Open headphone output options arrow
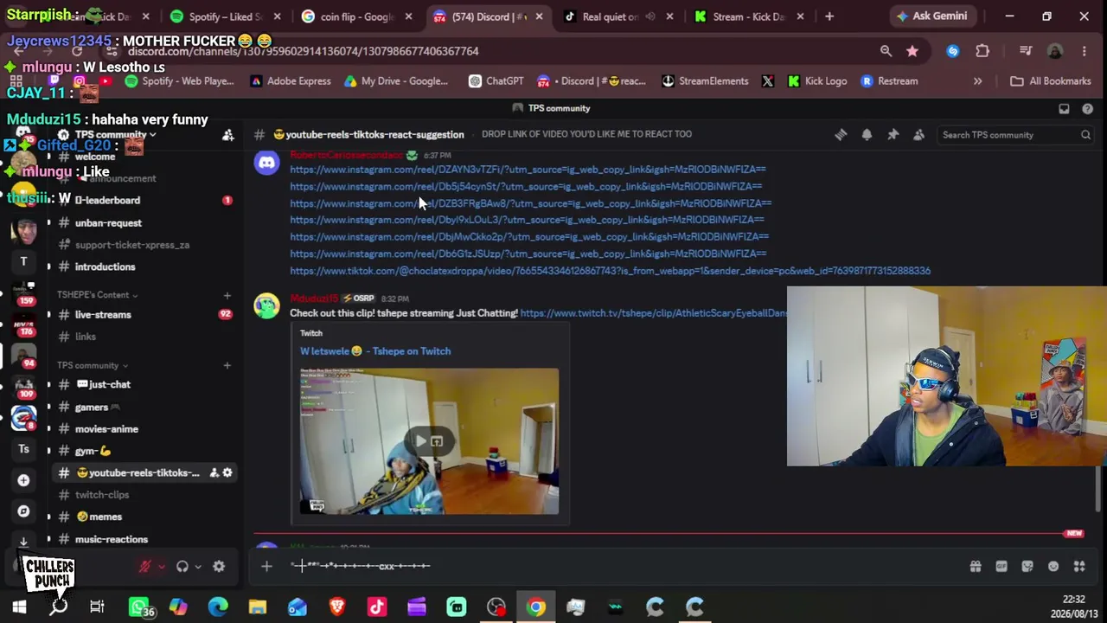Screen dimensions: 1107x623 (x=198, y=567)
